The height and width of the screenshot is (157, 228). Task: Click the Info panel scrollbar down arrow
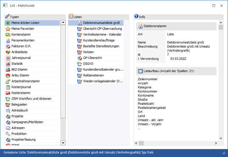coord(221,143)
